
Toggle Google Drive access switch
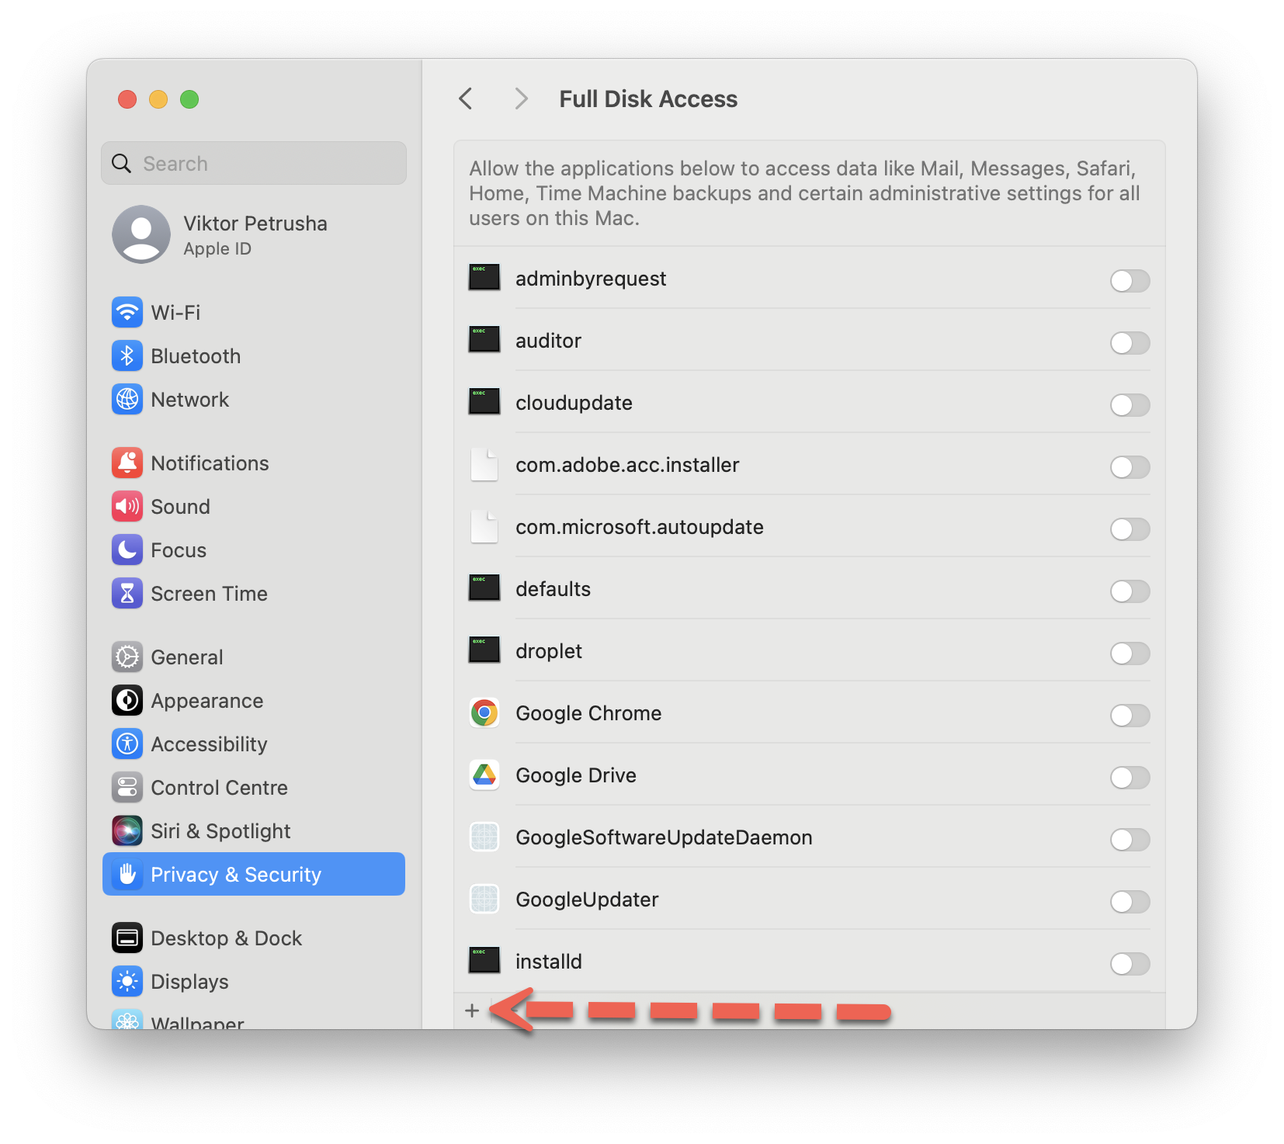click(1130, 778)
